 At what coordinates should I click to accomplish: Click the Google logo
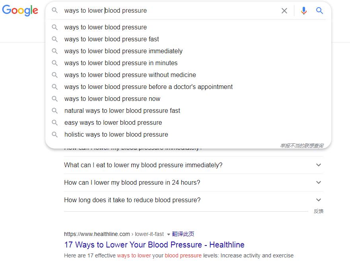click(x=20, y=11)
